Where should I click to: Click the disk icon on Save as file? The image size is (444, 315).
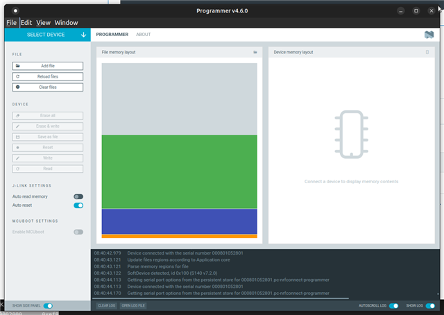point(18,137)
